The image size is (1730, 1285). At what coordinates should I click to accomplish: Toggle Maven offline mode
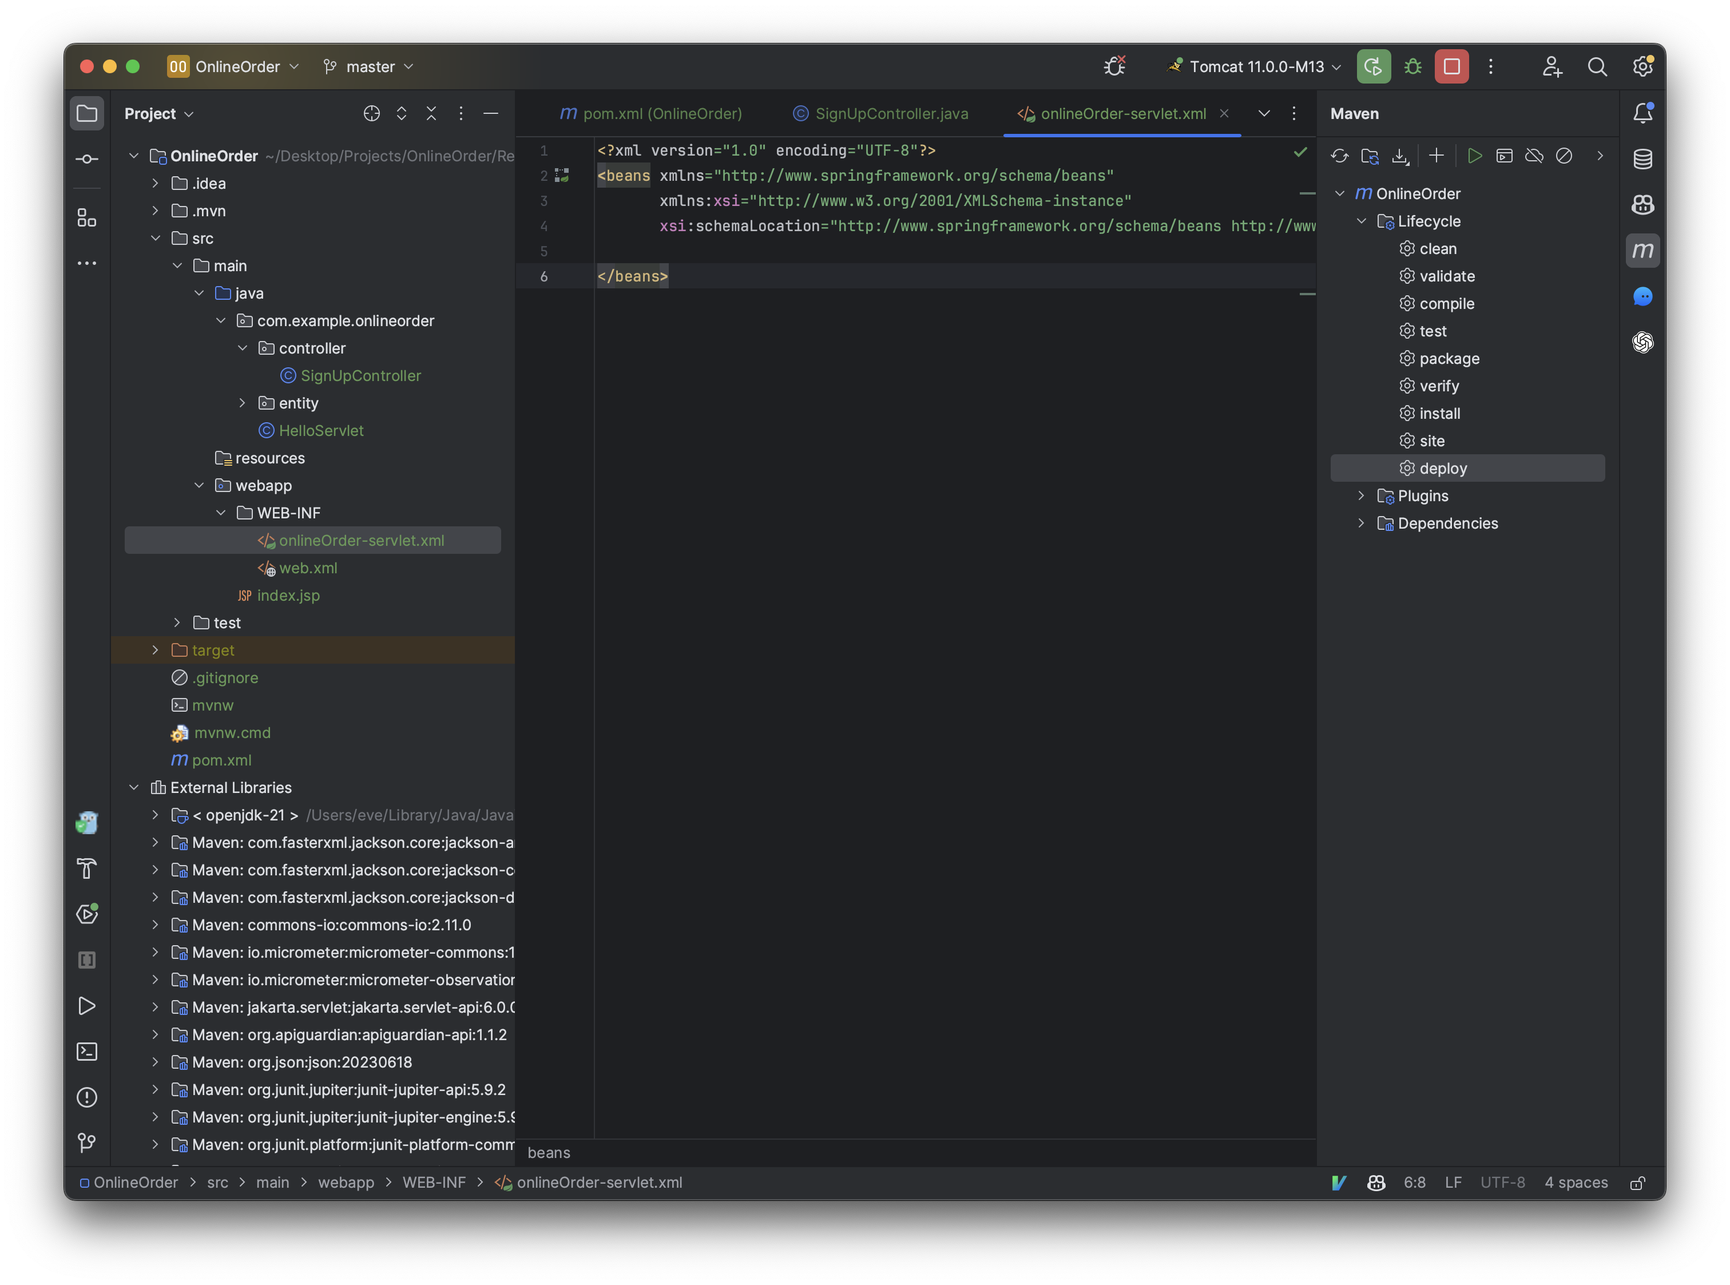pyautogui.click(x=1534, y=156)
